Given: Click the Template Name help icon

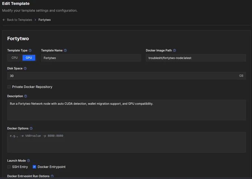Looking at the screenshot, I should 65,50.
